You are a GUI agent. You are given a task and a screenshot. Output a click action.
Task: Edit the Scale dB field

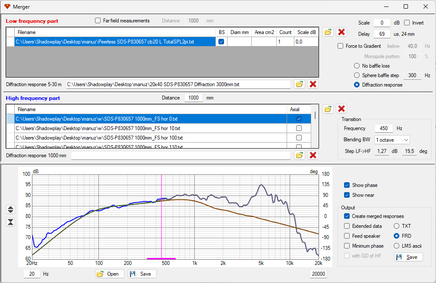tap(382, 23)
